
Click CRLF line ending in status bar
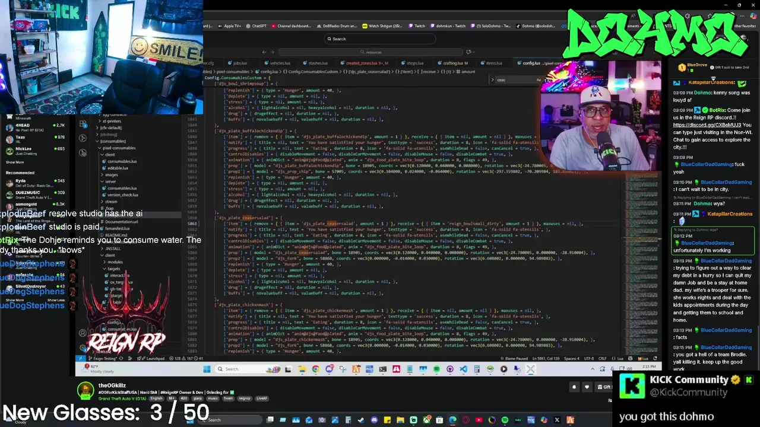(x=602, y=358)
